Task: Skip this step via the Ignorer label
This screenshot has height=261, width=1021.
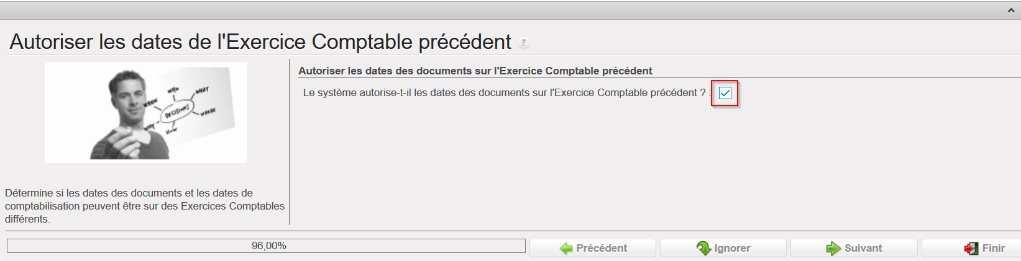Action: [732, 248]
